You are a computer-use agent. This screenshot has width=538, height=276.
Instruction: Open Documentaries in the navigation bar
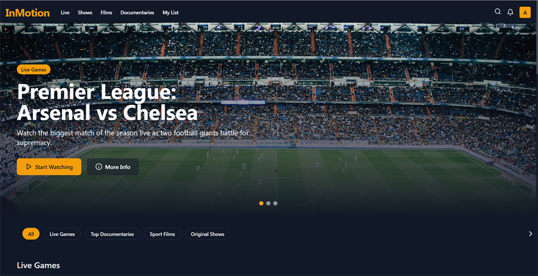point(137,13)
